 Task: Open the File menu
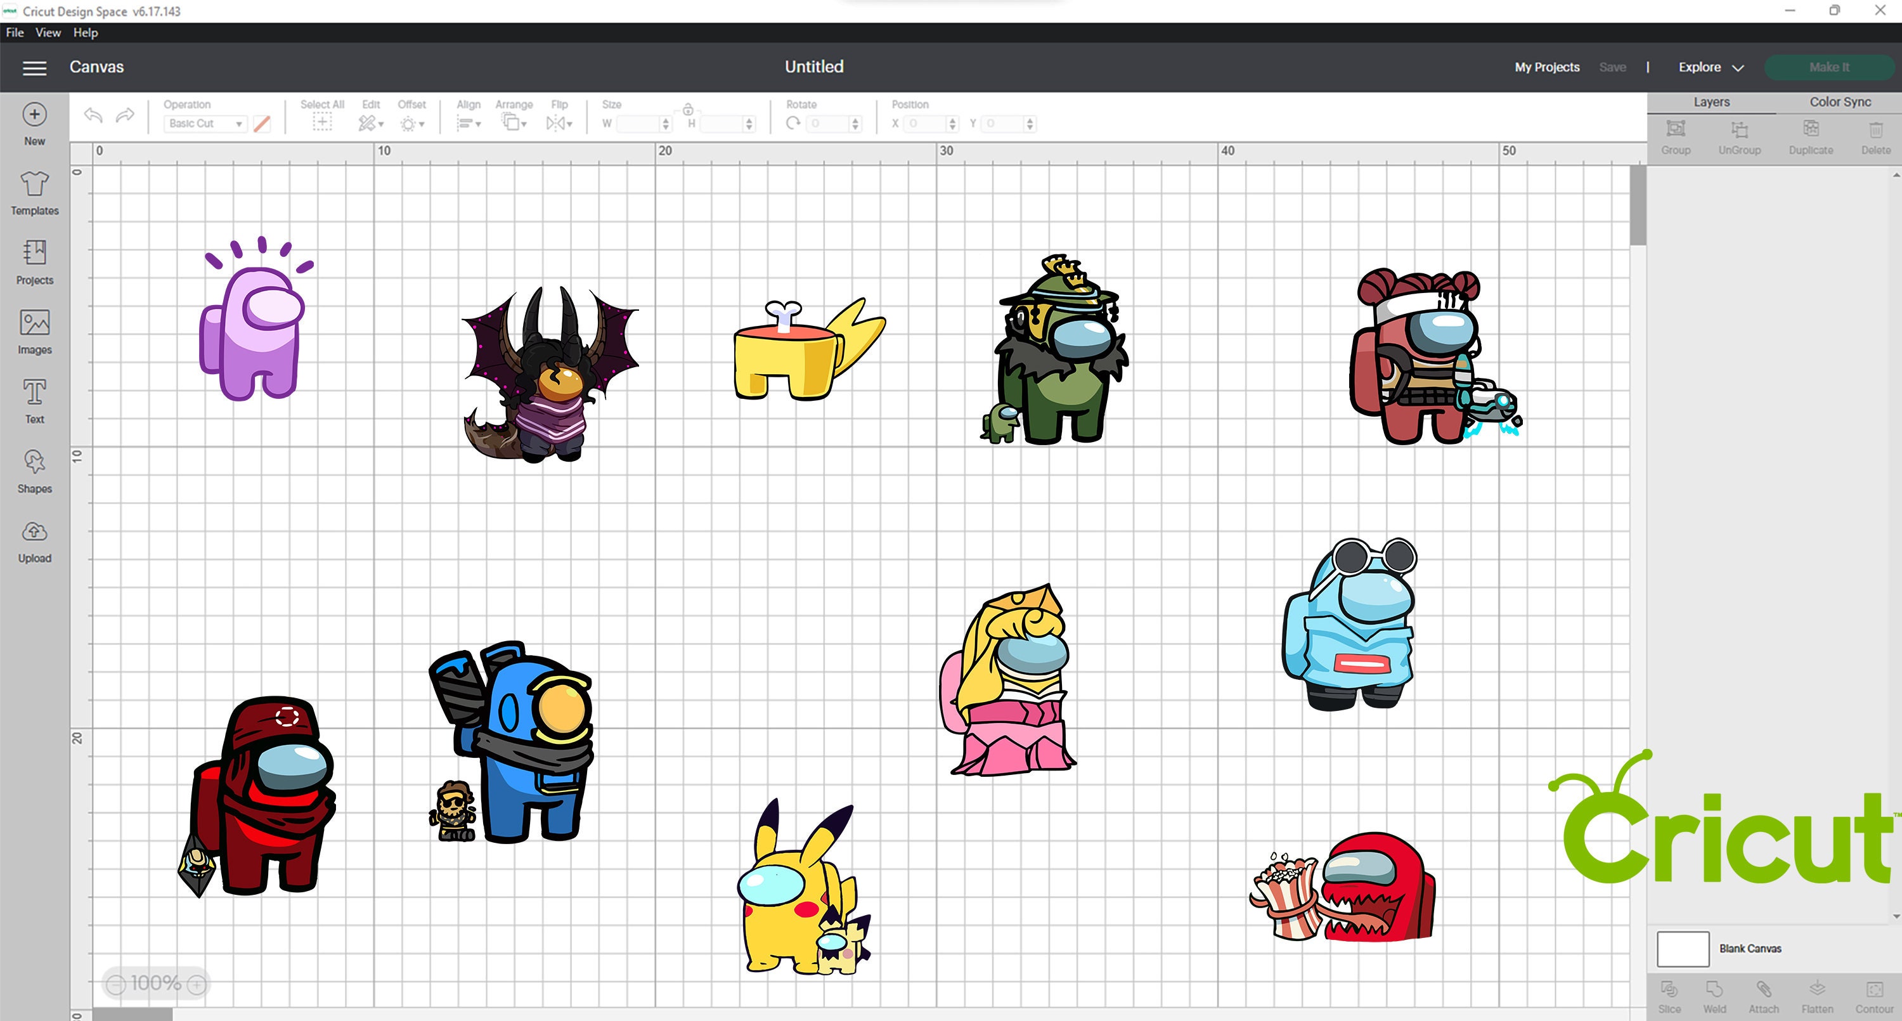tap(15, 32)
